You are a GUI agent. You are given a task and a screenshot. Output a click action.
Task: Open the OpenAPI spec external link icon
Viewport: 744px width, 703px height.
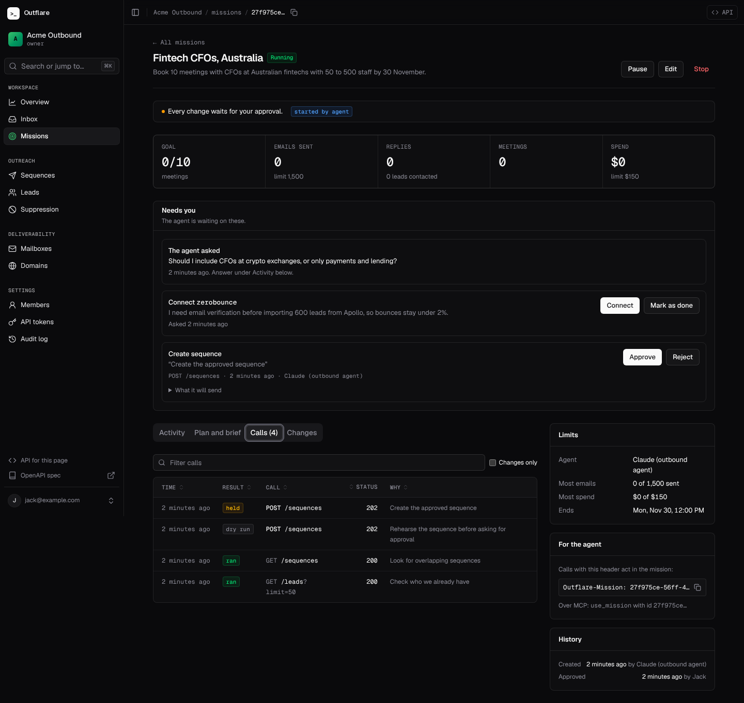[111, 475]
